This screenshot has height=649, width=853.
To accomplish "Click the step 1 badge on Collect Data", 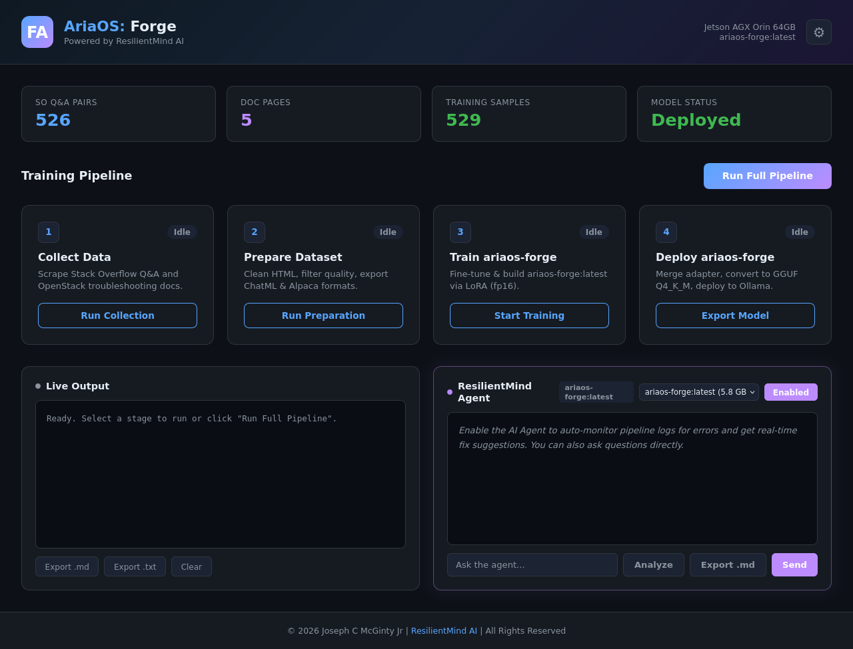I will 48,232.
